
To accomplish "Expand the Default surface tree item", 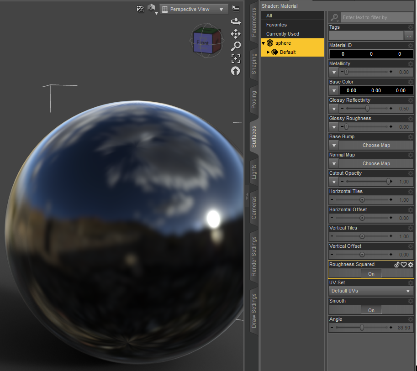I will point(268,52).
